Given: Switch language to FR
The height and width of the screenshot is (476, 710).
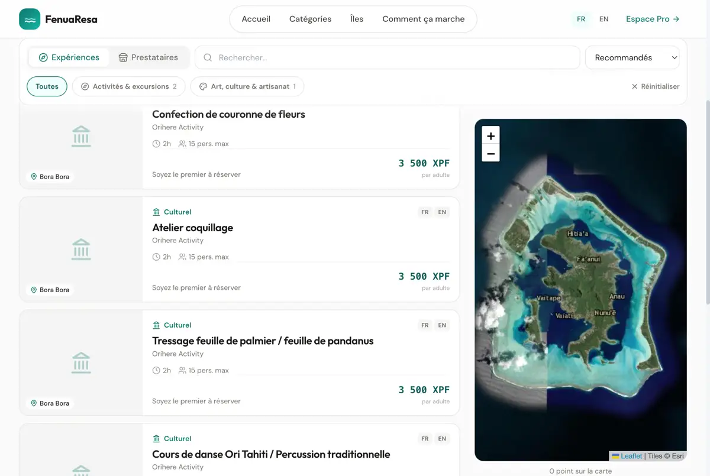Looking at the screenshot, I should click(x=581, y=19).
